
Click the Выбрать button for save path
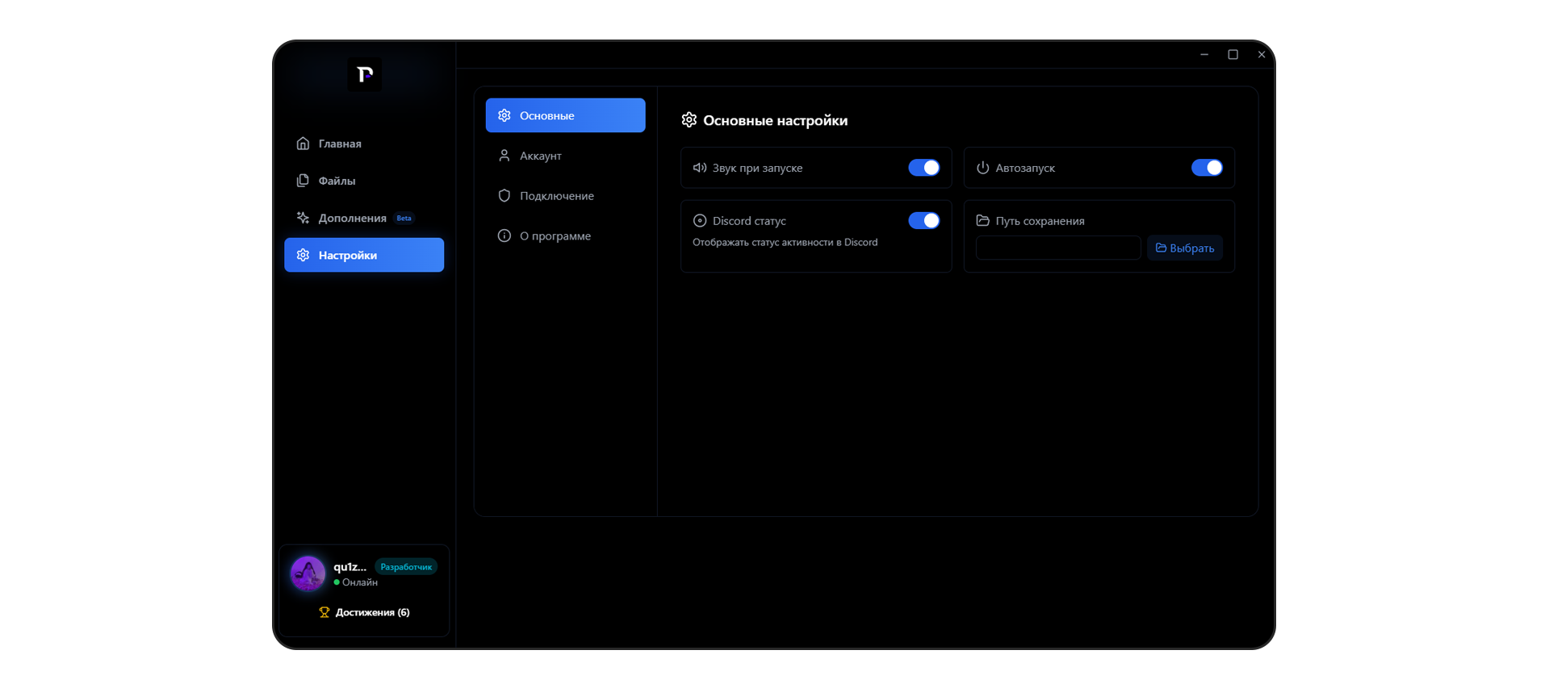[1185, 248]
